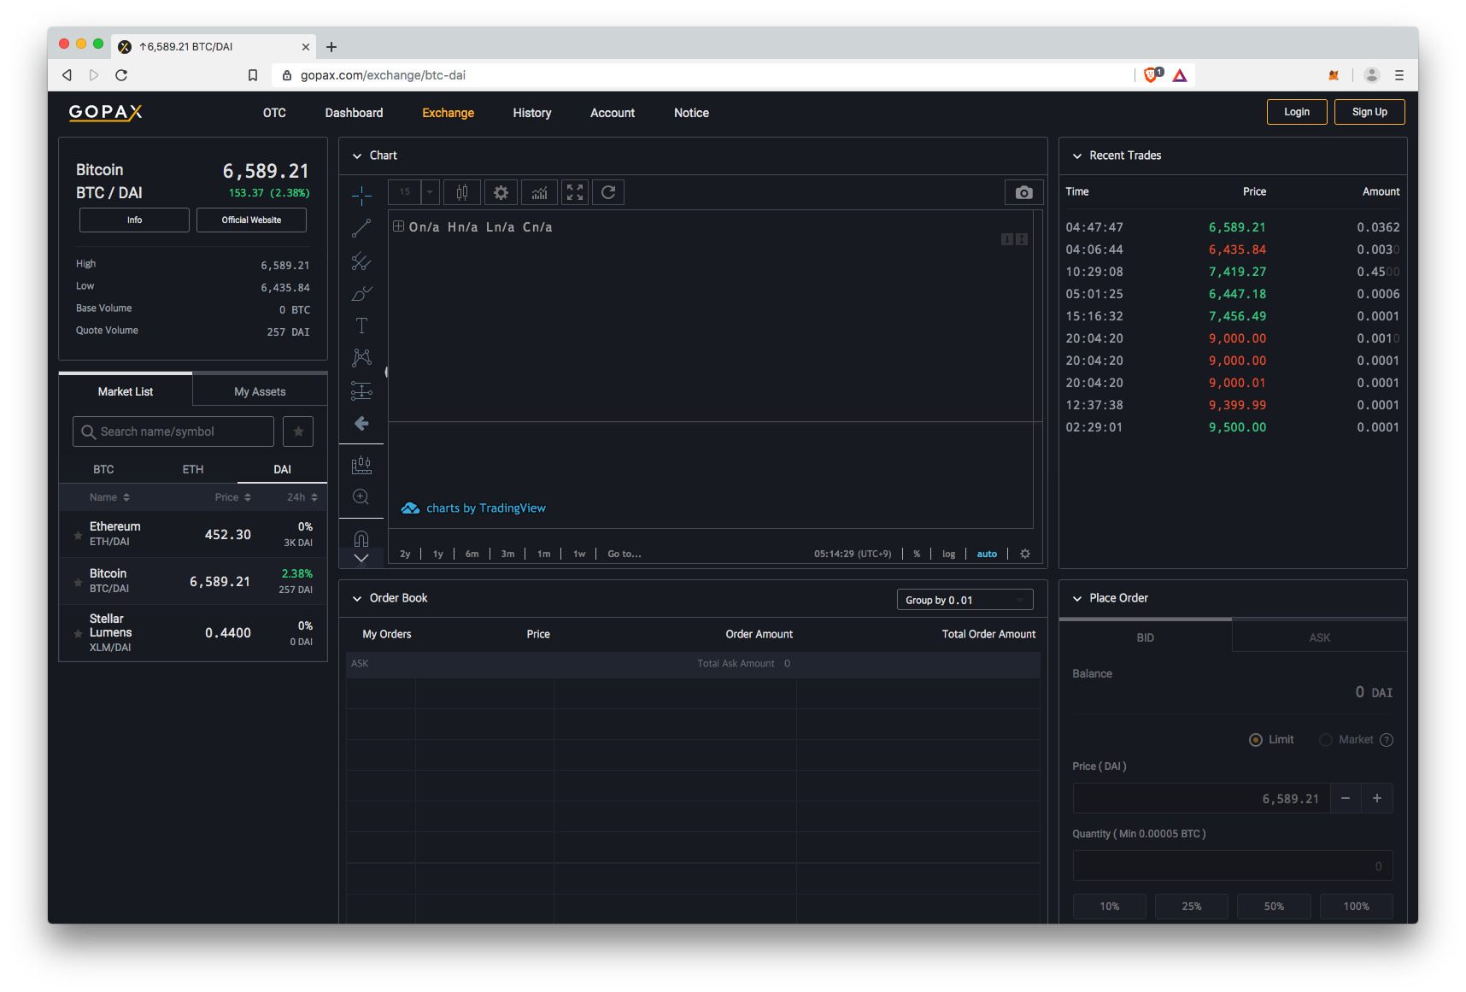Select the brush drawing tool

tap(361, 293)
